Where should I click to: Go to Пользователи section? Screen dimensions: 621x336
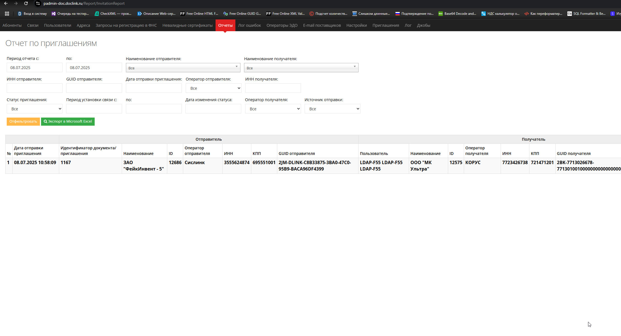pos(58,25)
